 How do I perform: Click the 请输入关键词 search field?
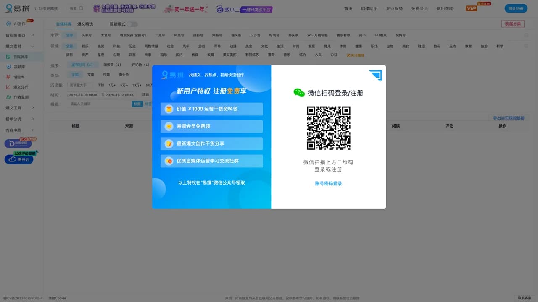[x=100, y=104]
